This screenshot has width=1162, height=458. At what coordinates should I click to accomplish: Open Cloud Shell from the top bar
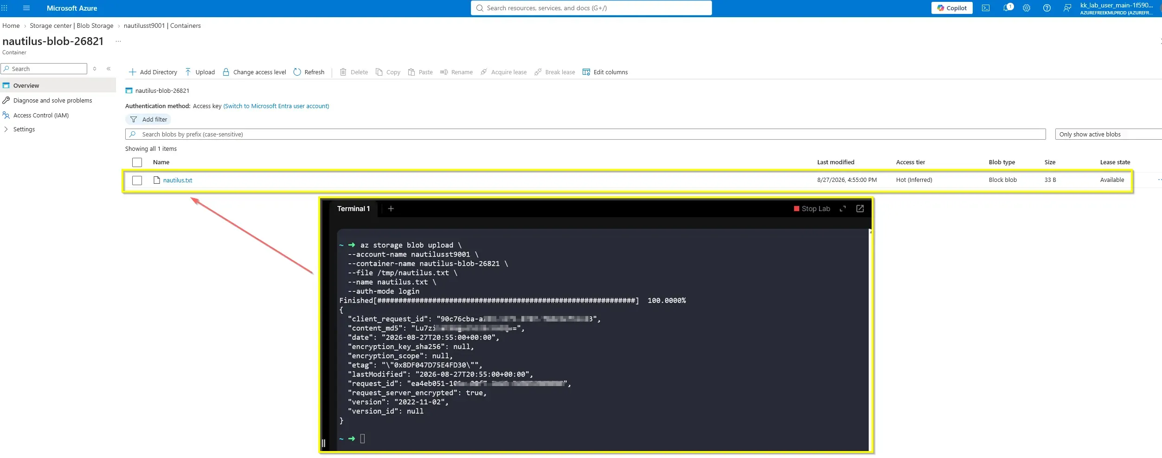[x=986, y=8]
